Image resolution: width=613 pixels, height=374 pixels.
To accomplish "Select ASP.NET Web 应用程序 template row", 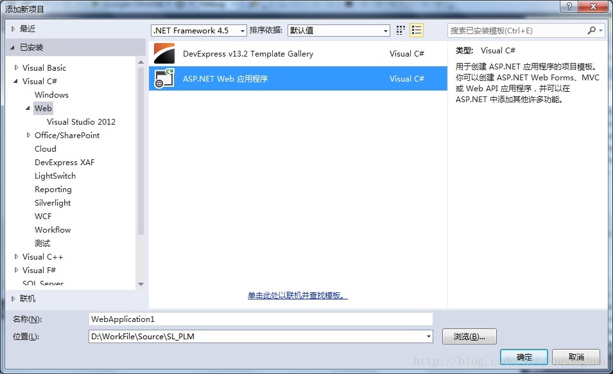I will click(298, 78).
